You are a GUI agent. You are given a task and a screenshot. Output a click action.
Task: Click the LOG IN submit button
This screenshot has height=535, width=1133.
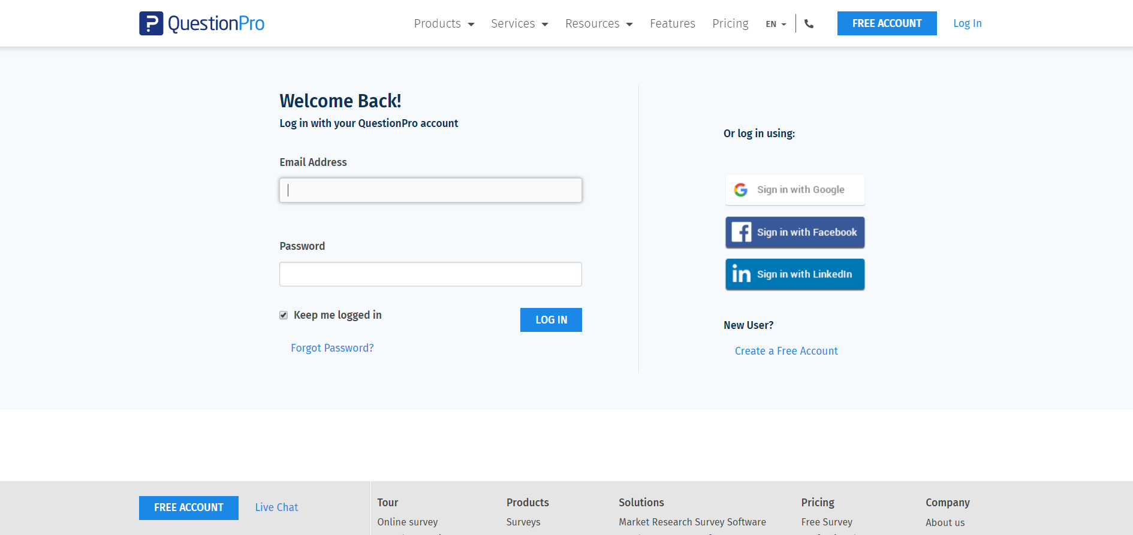click(551, 320)
